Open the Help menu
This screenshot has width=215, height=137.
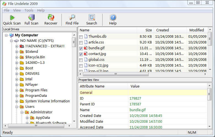[x=41, y=10]
